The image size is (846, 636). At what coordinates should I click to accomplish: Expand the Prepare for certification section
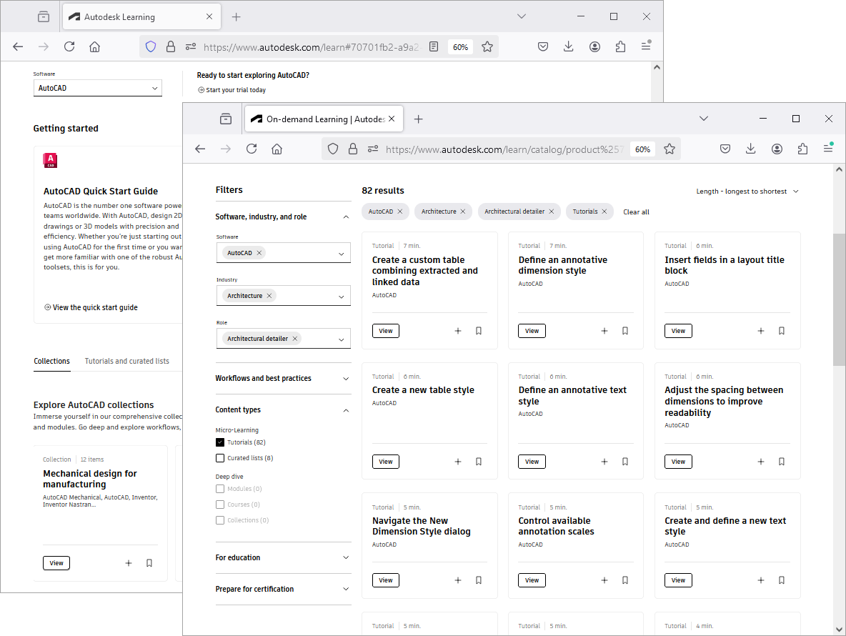(x=283, y=589)
